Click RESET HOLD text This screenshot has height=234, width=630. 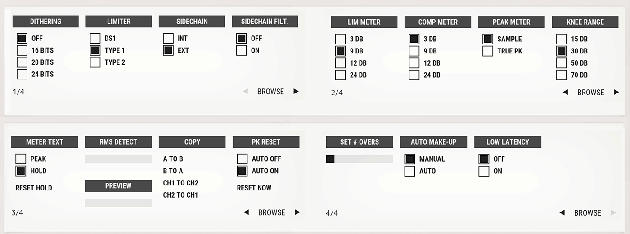click(34, 188)
